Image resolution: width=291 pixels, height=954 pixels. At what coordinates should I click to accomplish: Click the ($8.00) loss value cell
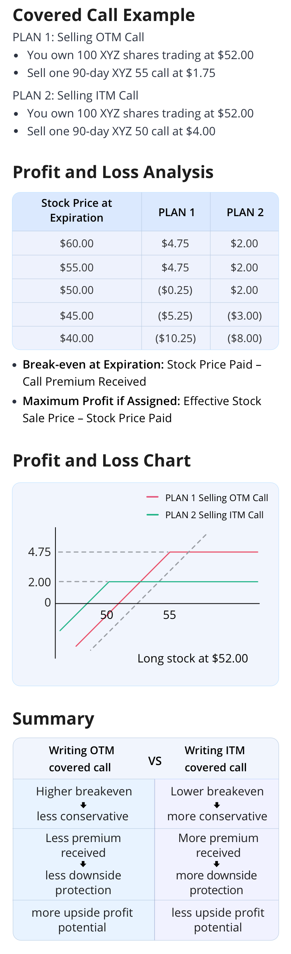(x=244, y=338)
